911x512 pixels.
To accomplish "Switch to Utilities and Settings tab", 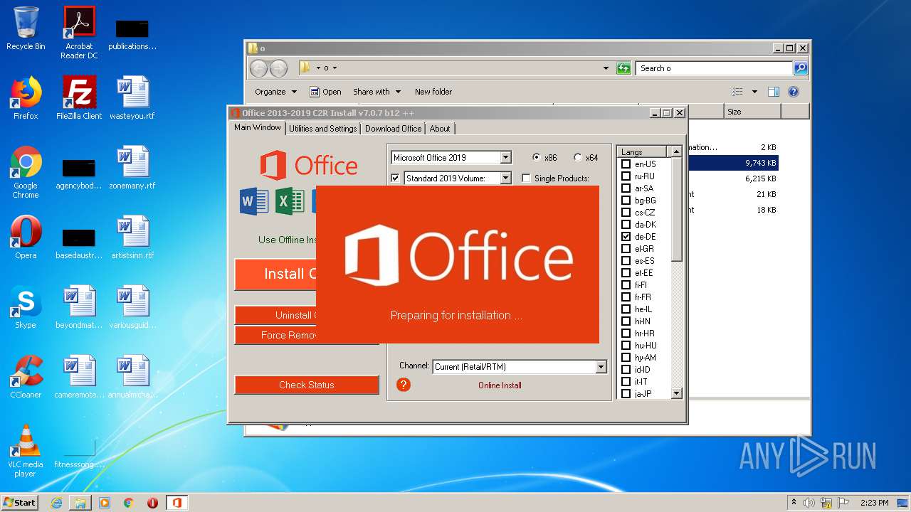I will point(322,129).
